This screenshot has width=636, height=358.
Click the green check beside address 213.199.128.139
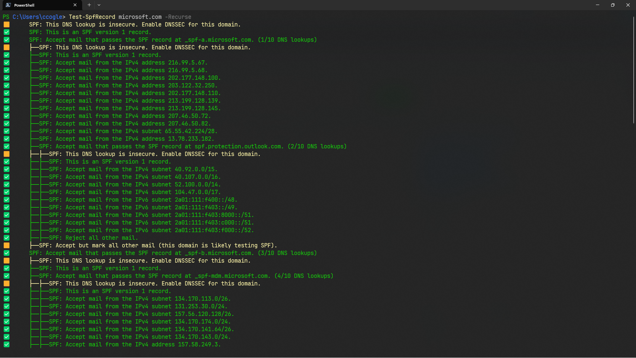click(x=7, y=101)
